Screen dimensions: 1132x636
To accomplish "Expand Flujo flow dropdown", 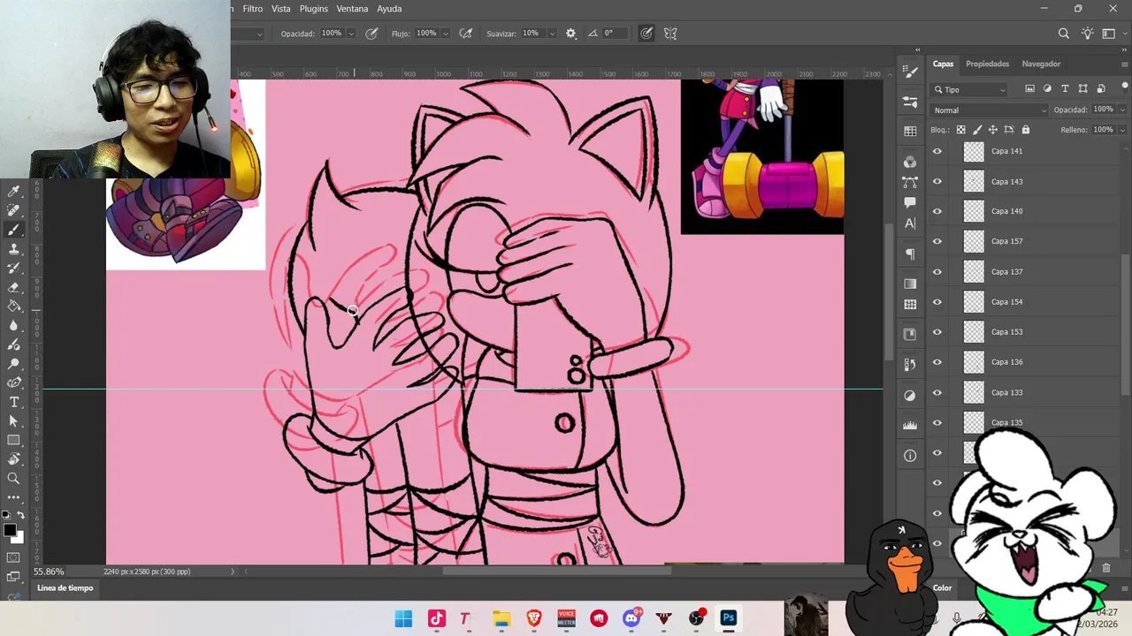I will coord(445,34).
